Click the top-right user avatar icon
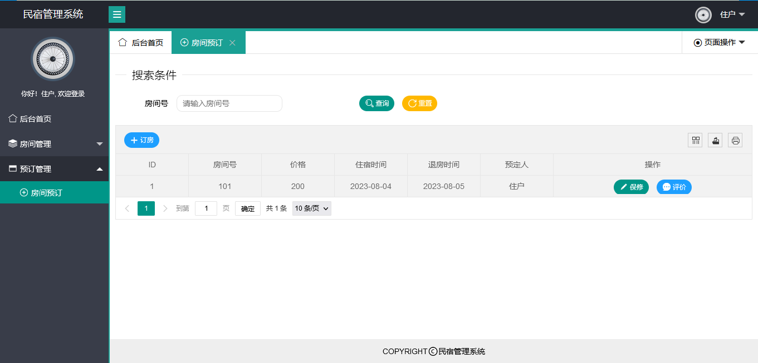Viewport: 758px width, 363px height. tap(703, 15)
